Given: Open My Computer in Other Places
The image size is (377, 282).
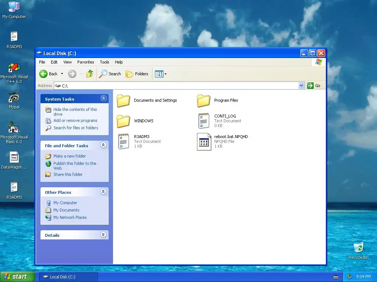Looking at the screenshot, I should [x=65, y=203].
